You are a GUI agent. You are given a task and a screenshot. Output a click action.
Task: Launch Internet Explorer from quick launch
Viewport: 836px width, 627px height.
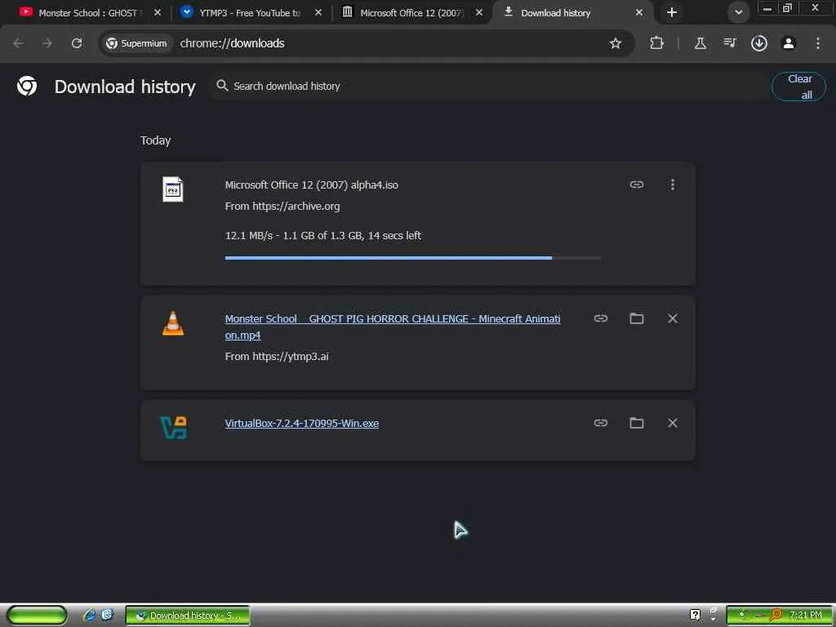(90, 616)
